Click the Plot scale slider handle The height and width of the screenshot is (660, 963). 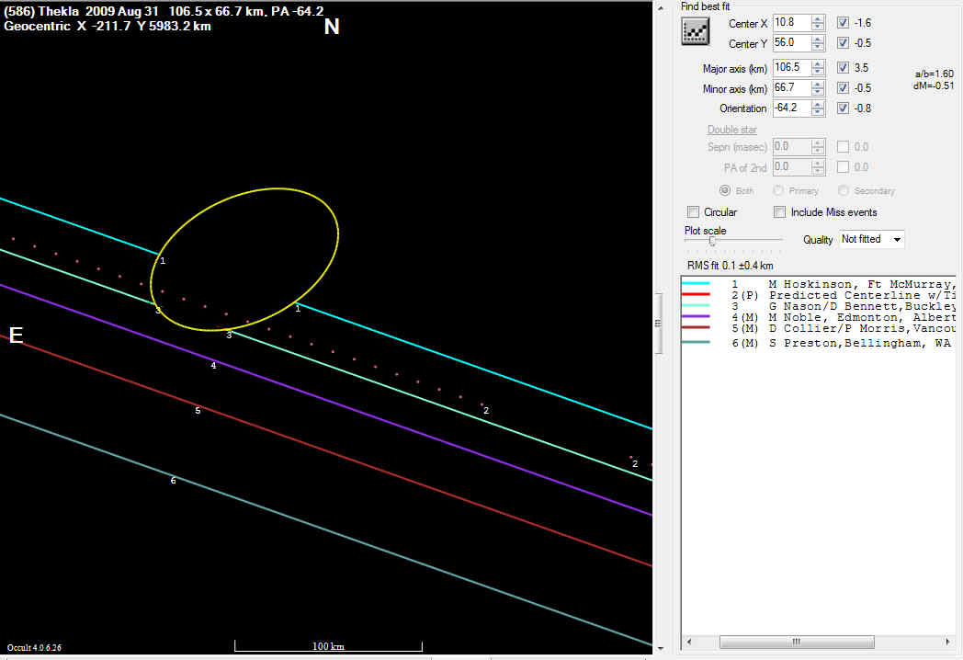pyautogui.click(x=712, y=240)
